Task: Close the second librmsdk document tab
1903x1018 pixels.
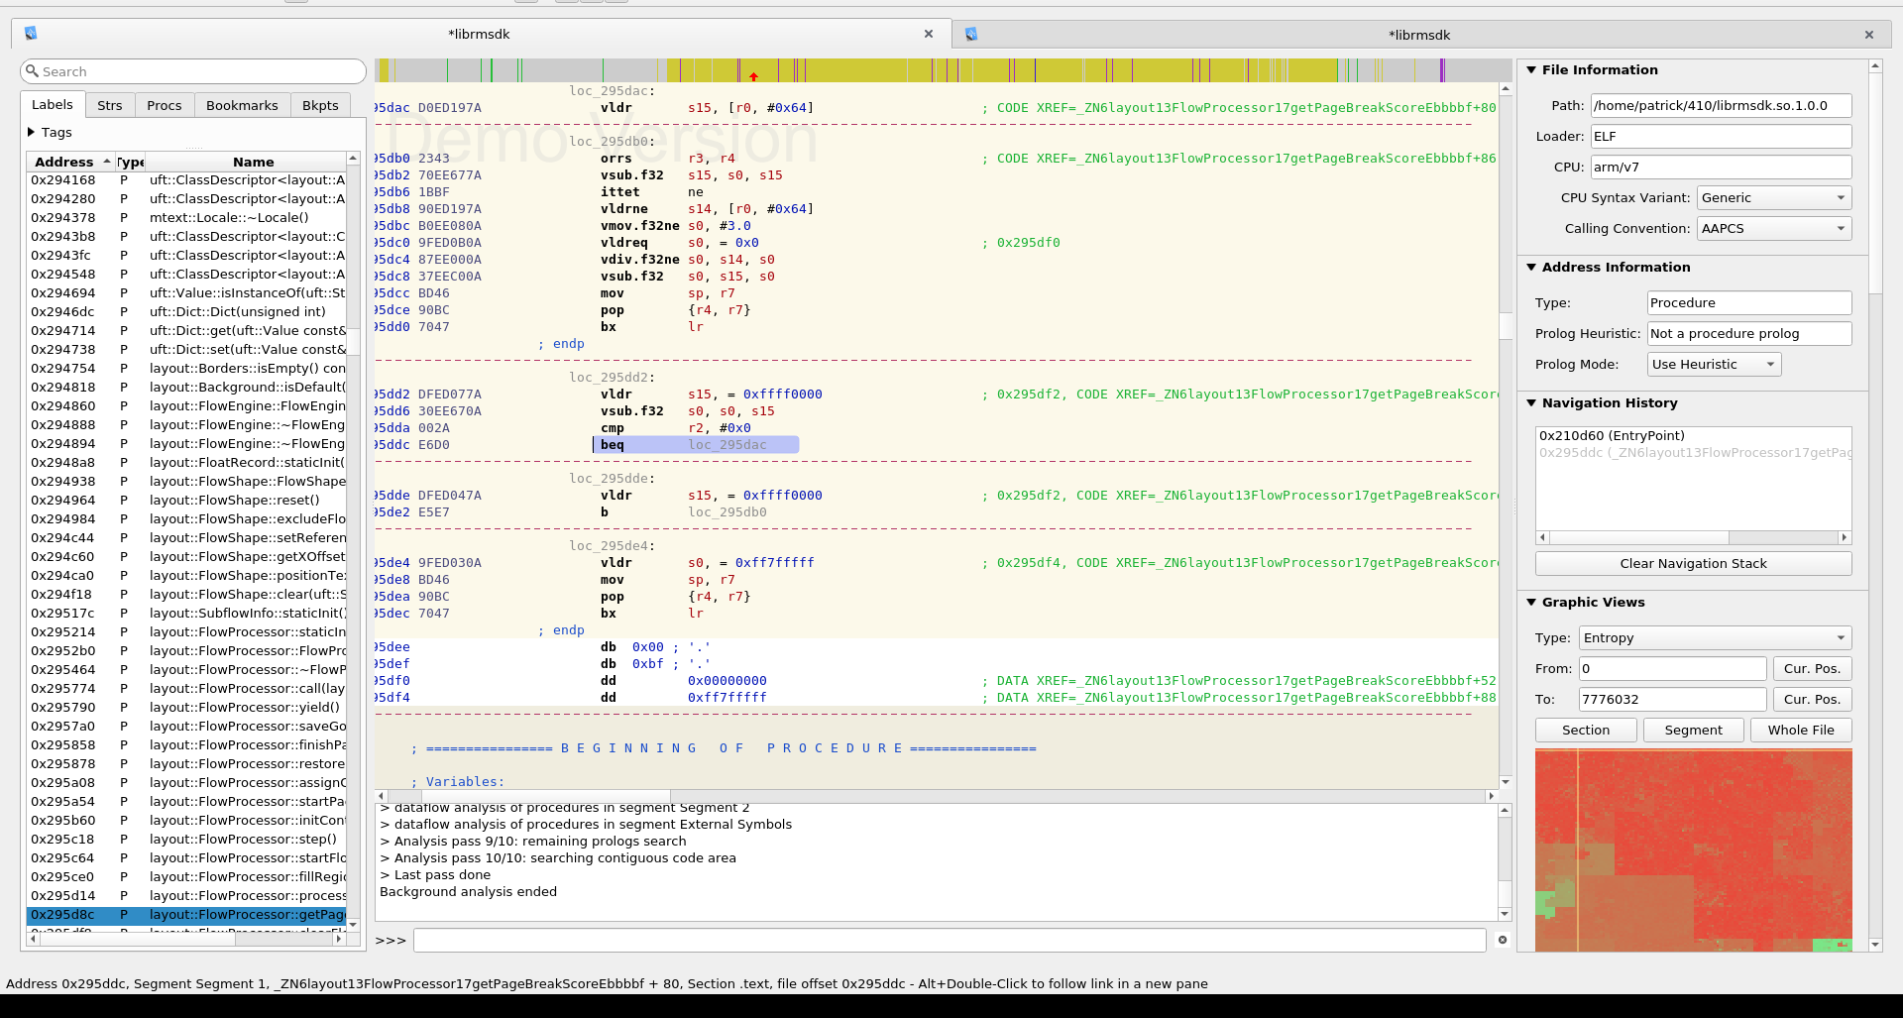Action: [x=1869, y=35]
